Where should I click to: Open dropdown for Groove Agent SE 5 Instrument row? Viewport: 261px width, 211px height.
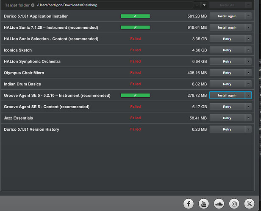tap(248, 95)
